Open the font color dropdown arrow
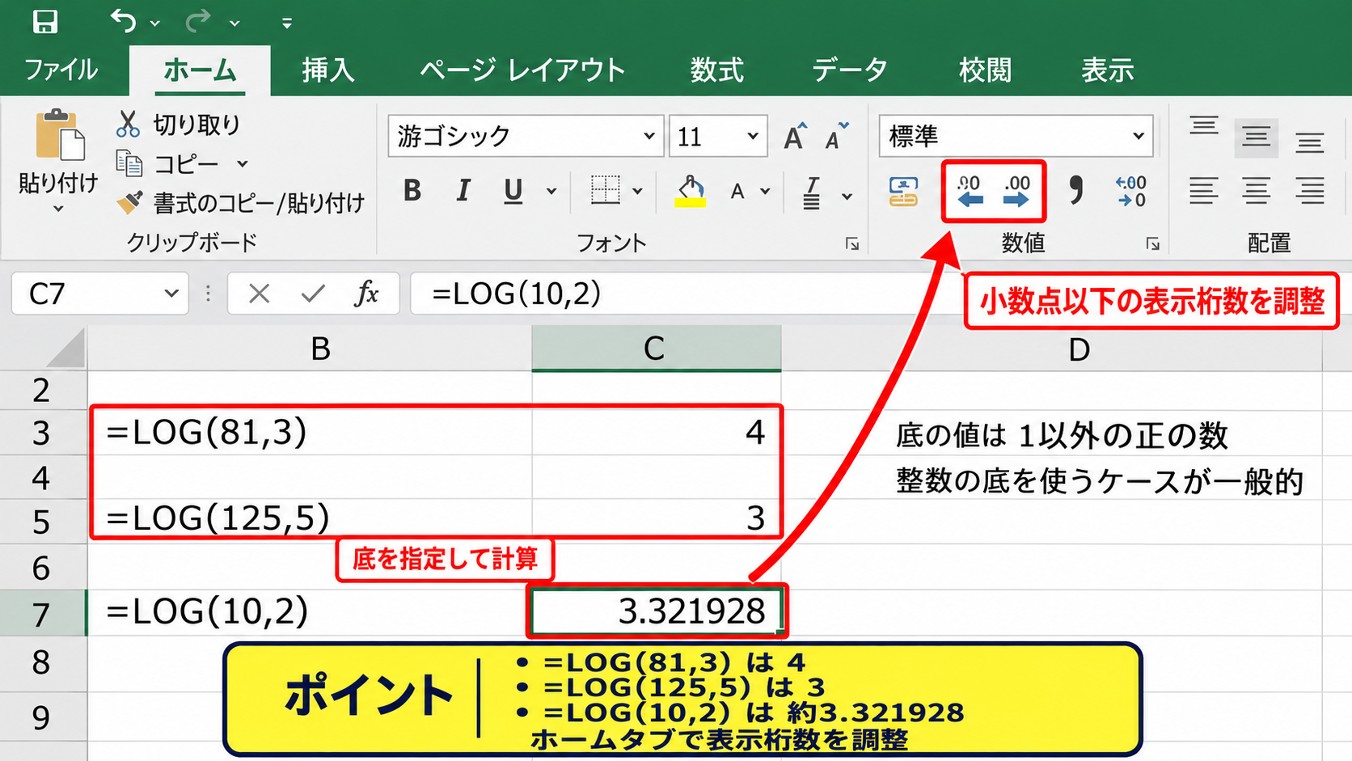This screenshot has height=761, width=1352. coord(765,192)
